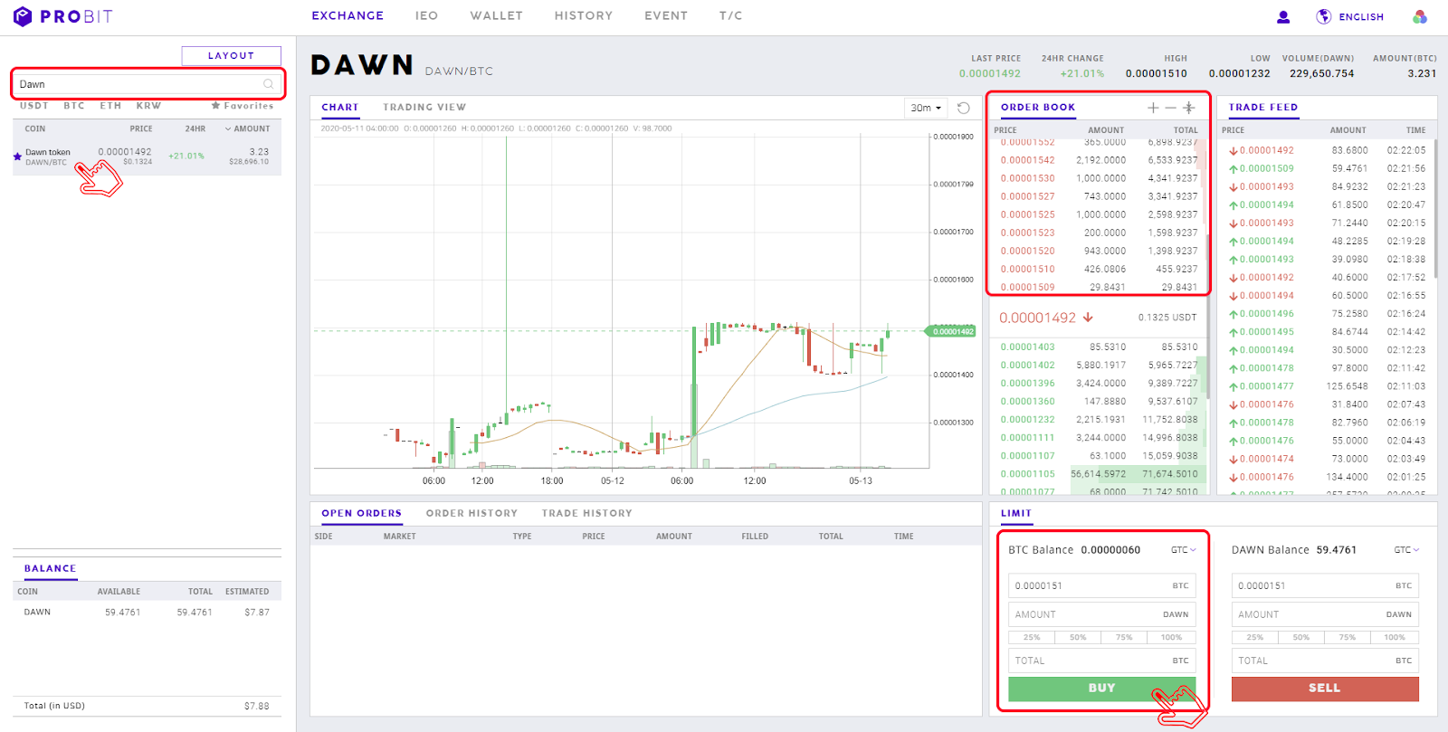Open the IEO menu item

(426, 15)
